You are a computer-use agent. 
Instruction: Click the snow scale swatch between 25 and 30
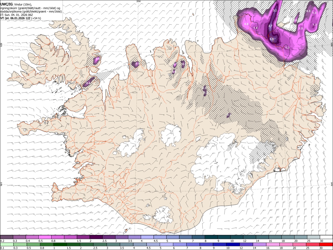pyautogui.click(x=313, y=237)
